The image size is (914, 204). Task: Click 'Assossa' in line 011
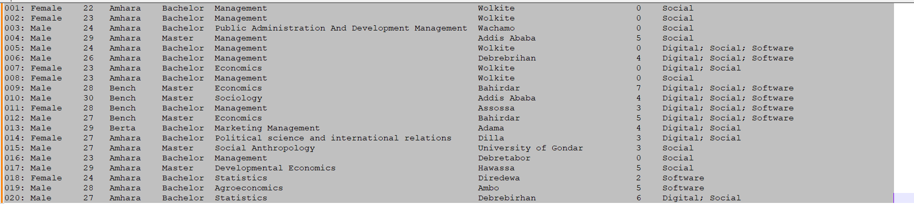click(x=496, y=108)
